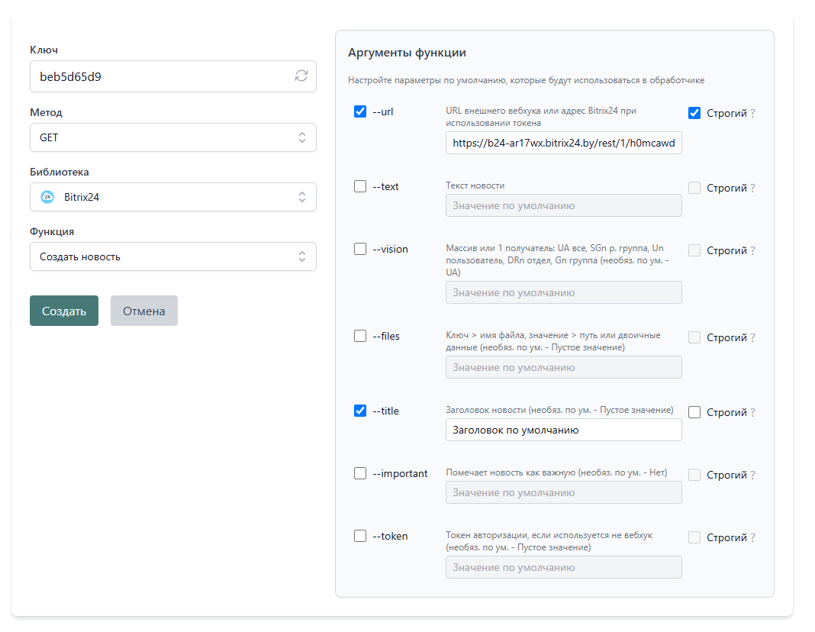This screenshot has width=815, height=632.
Task: Check Строгий for the --important argument
Action: pyautogui.click(x=694, y=475)
